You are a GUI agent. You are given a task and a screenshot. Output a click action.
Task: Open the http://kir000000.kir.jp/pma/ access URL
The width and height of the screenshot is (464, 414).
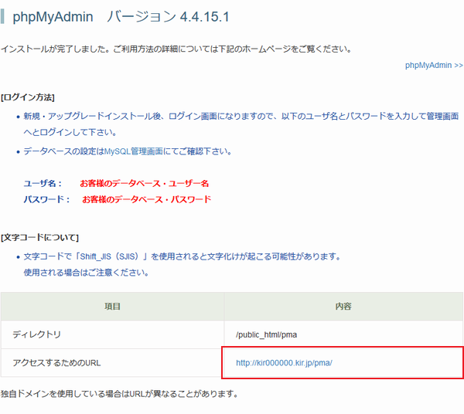click(284, 363)
